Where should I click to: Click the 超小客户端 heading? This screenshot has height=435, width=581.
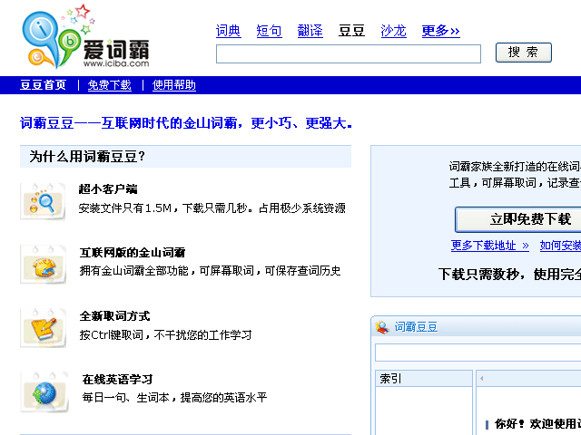(108, 189)
